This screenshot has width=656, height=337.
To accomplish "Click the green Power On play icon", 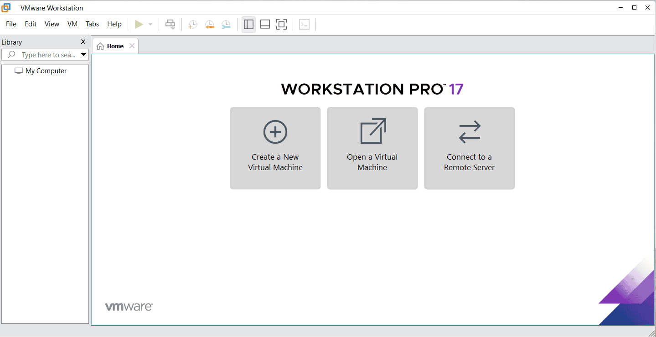I will [x=139, y=25].
